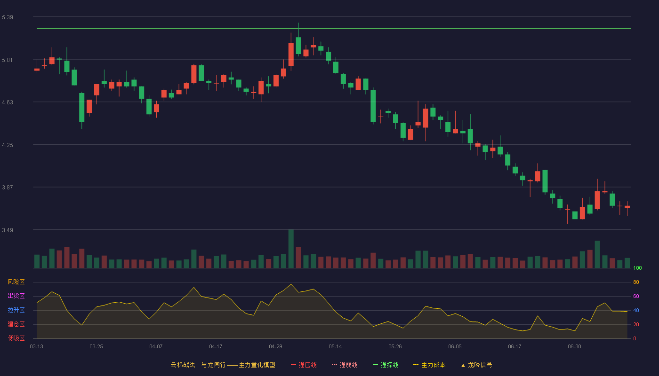Select the 06-30 date axis label

click(574, 346)
